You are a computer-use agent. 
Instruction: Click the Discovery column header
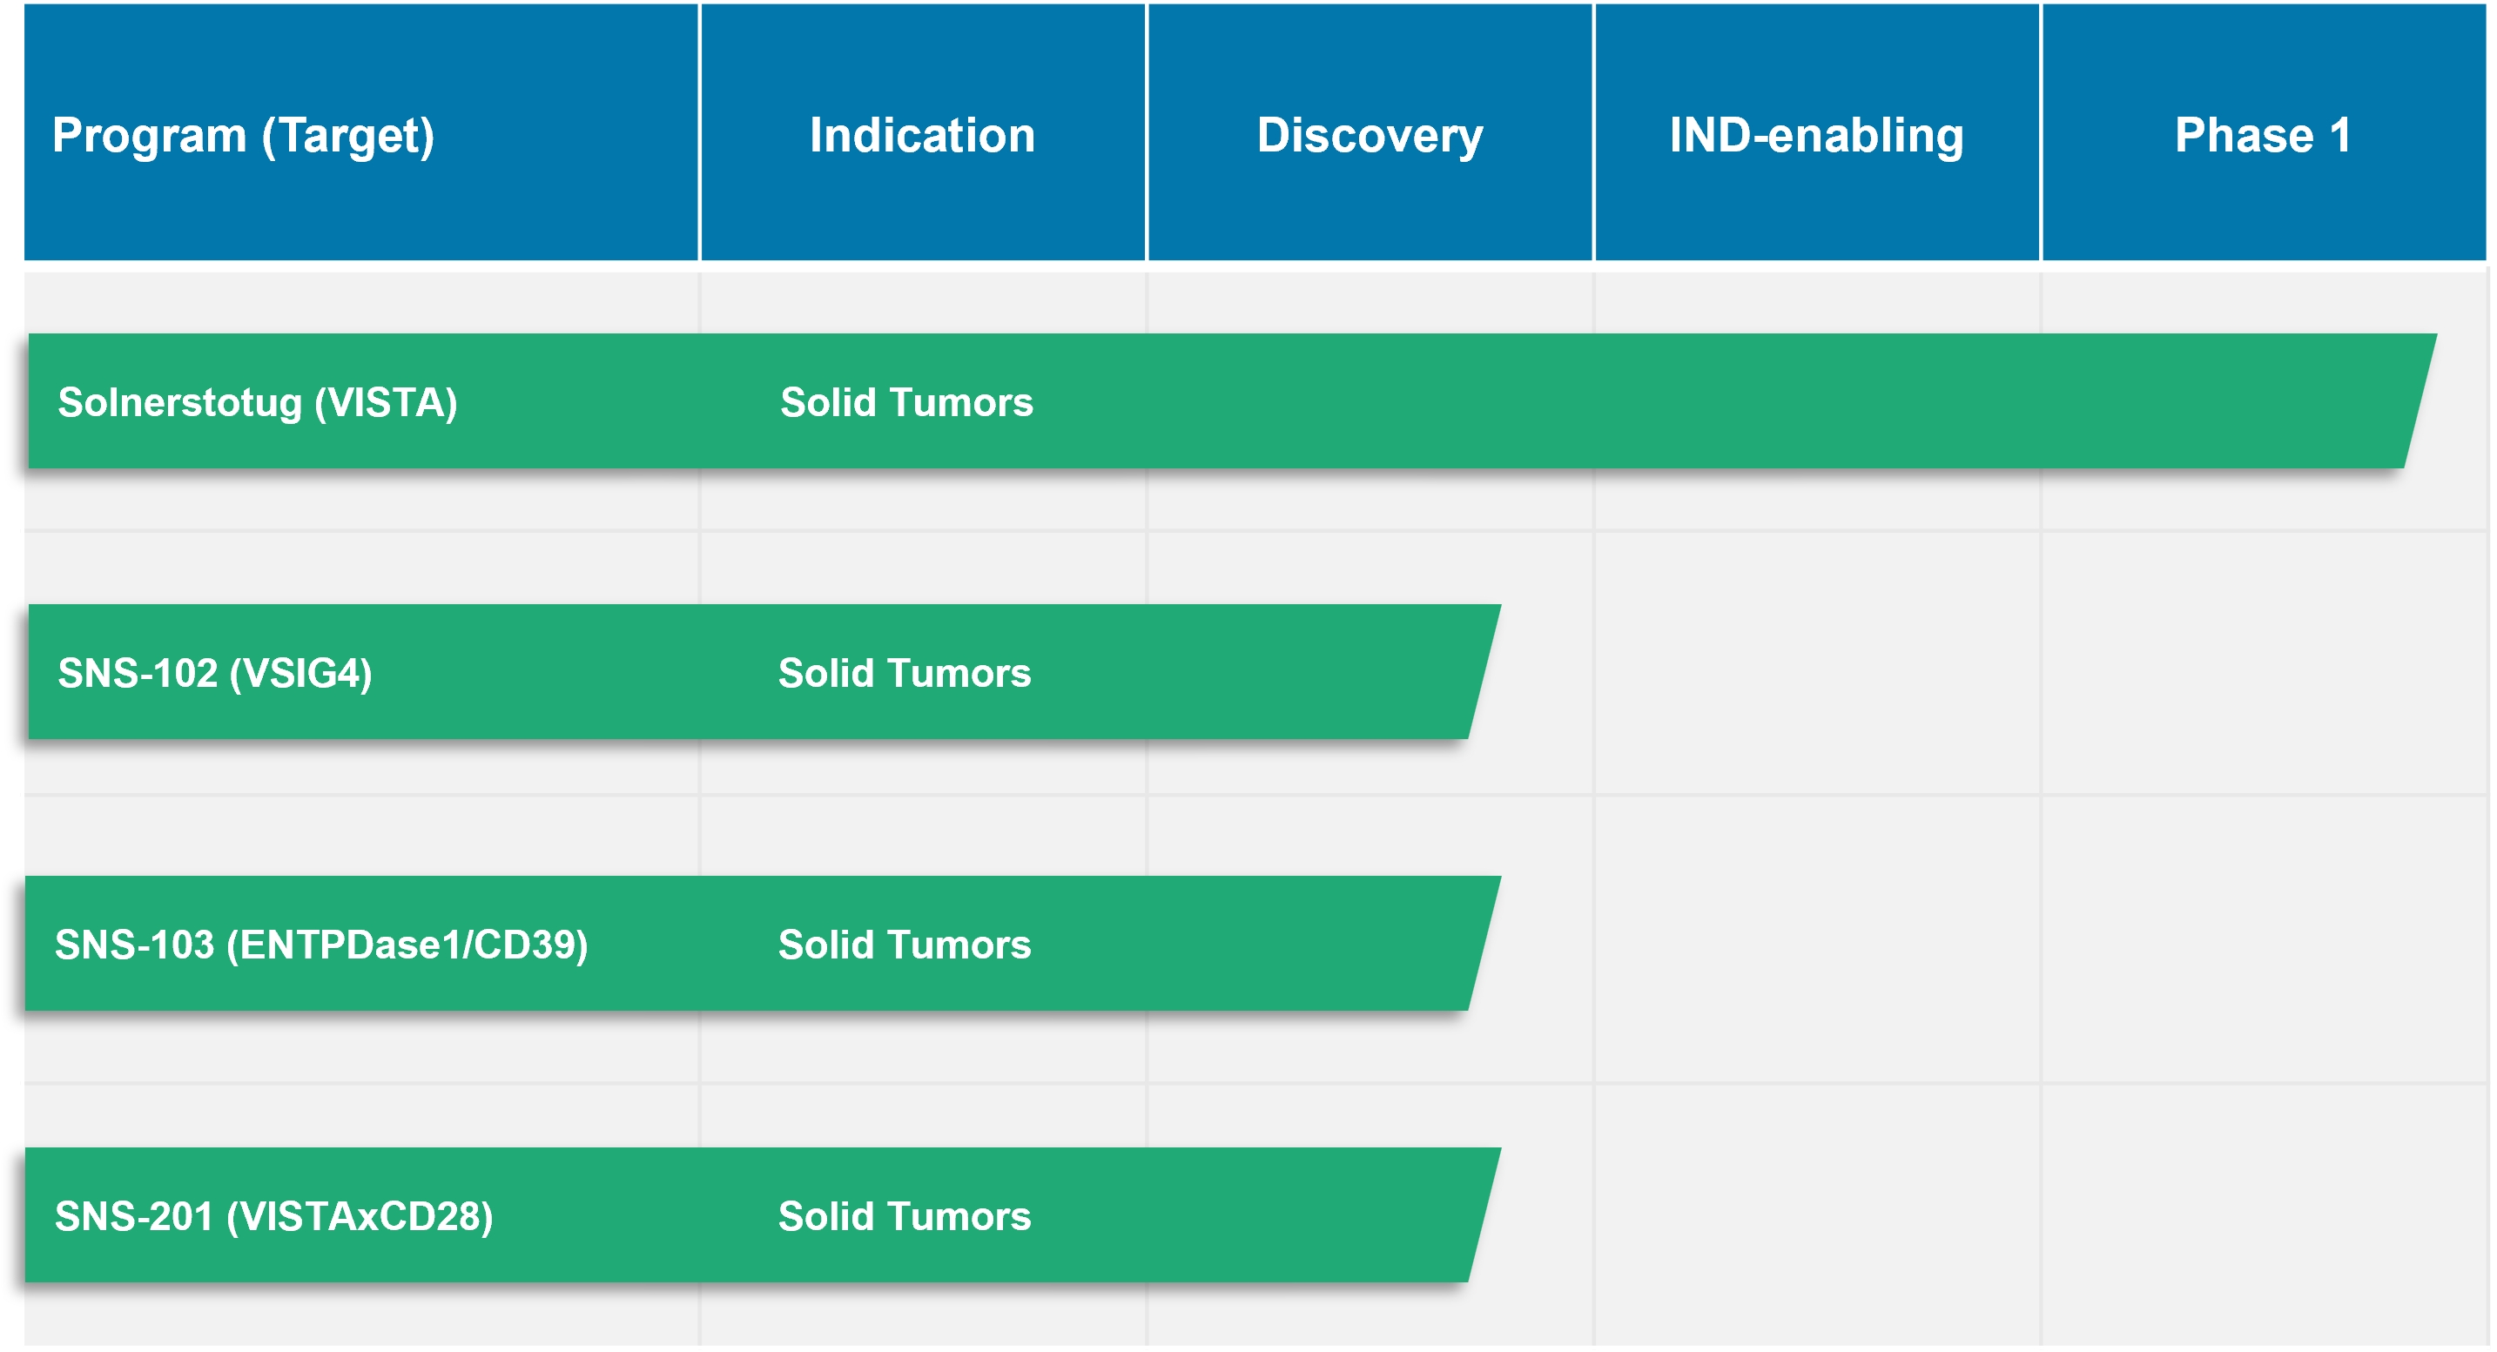[1370, 135]
